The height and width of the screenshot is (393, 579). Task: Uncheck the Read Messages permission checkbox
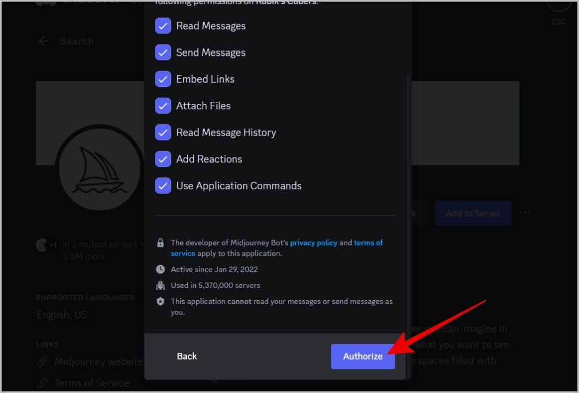[x=163, y=26]
